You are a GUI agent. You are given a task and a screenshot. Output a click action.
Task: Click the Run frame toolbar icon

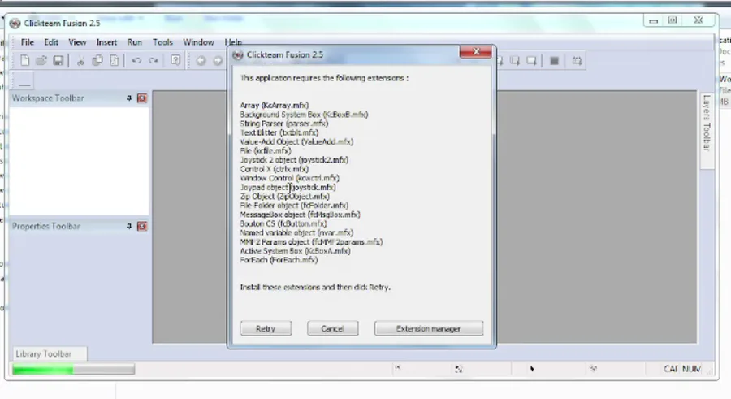click(531, 61)
